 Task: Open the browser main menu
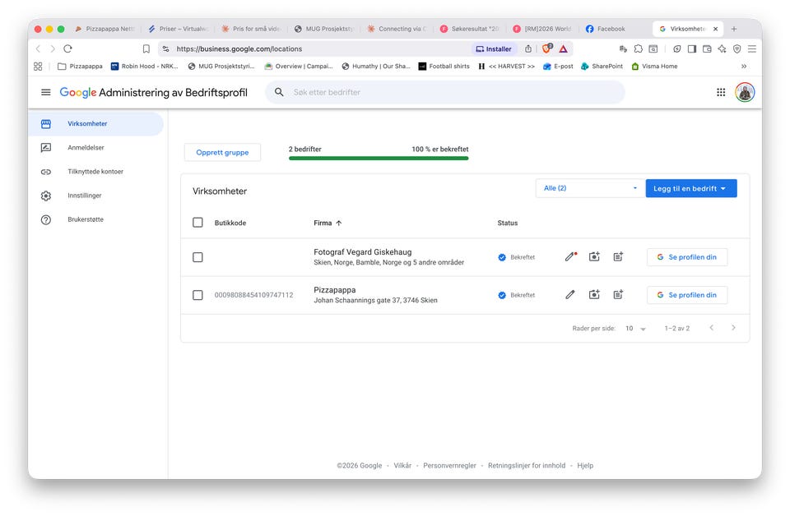point(751,48)
